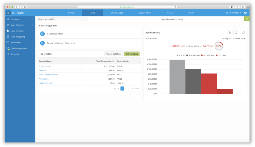This screenshot has height=147, width=255.
Task: Click the 22% overdue progress ring
Action: pos(219,46)
